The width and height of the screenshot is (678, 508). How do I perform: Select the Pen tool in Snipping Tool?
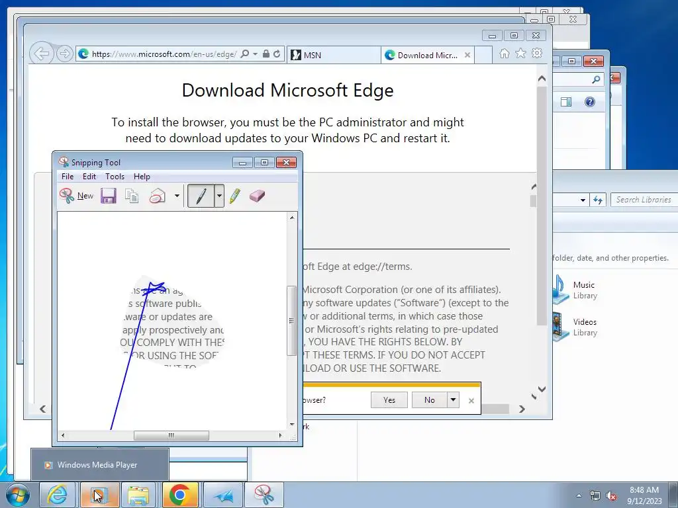point(201,196)
